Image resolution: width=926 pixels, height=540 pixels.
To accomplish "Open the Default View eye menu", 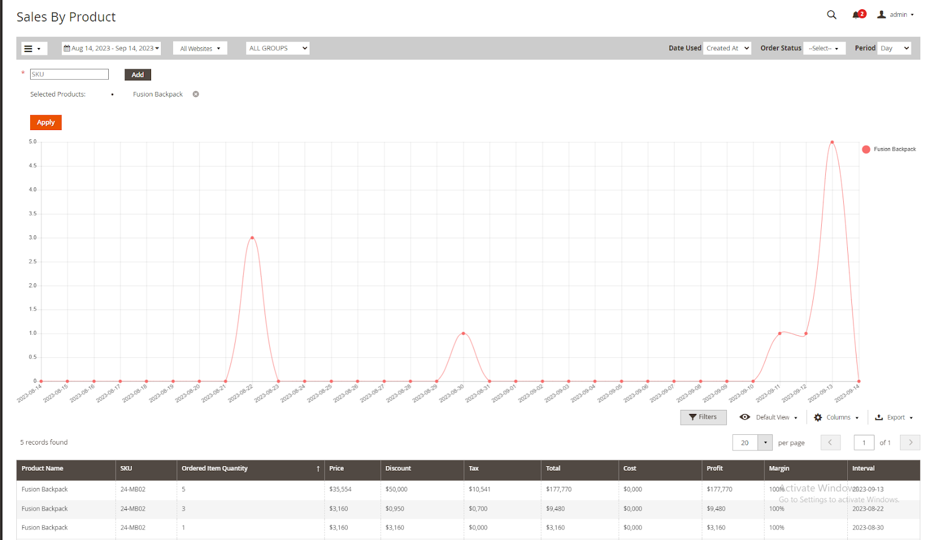I will [x=769, y=417].
